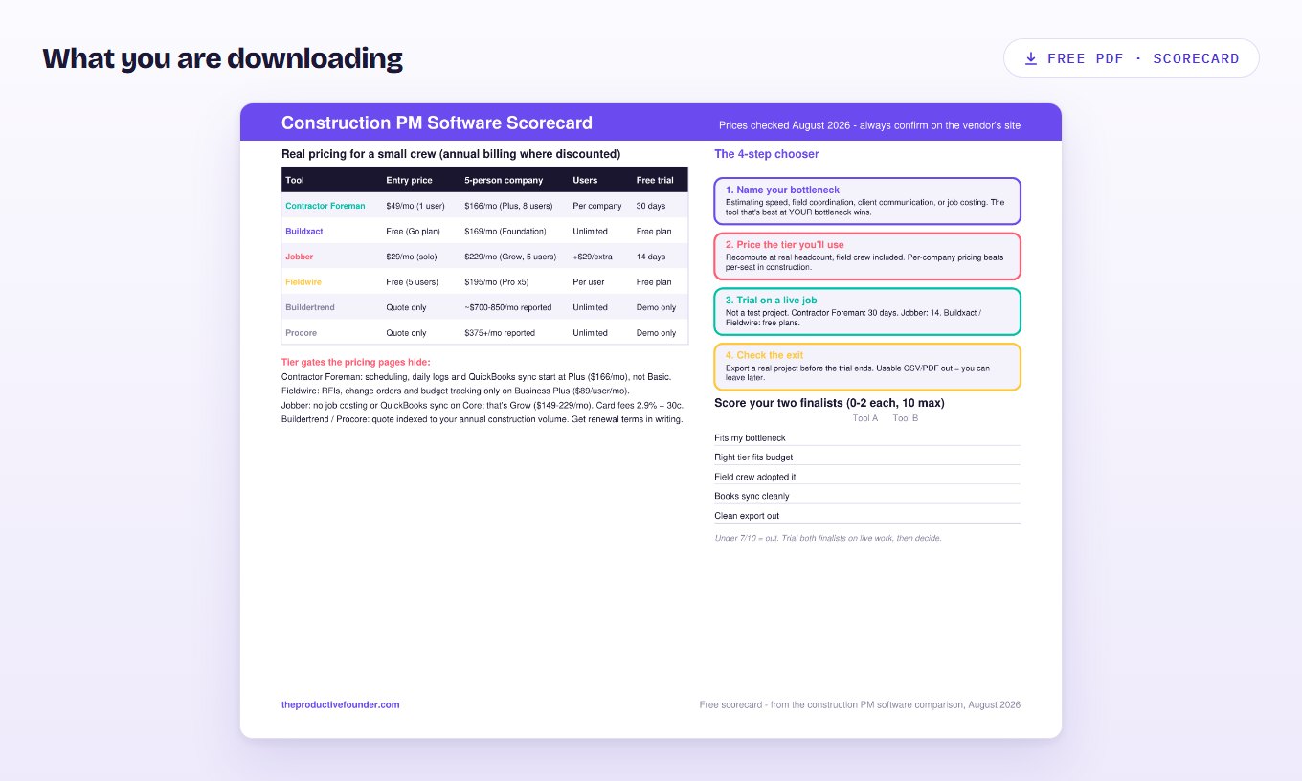1302x781 pixels.
Task: Click the 'Free trial' column header
Action: click(655, 180)
